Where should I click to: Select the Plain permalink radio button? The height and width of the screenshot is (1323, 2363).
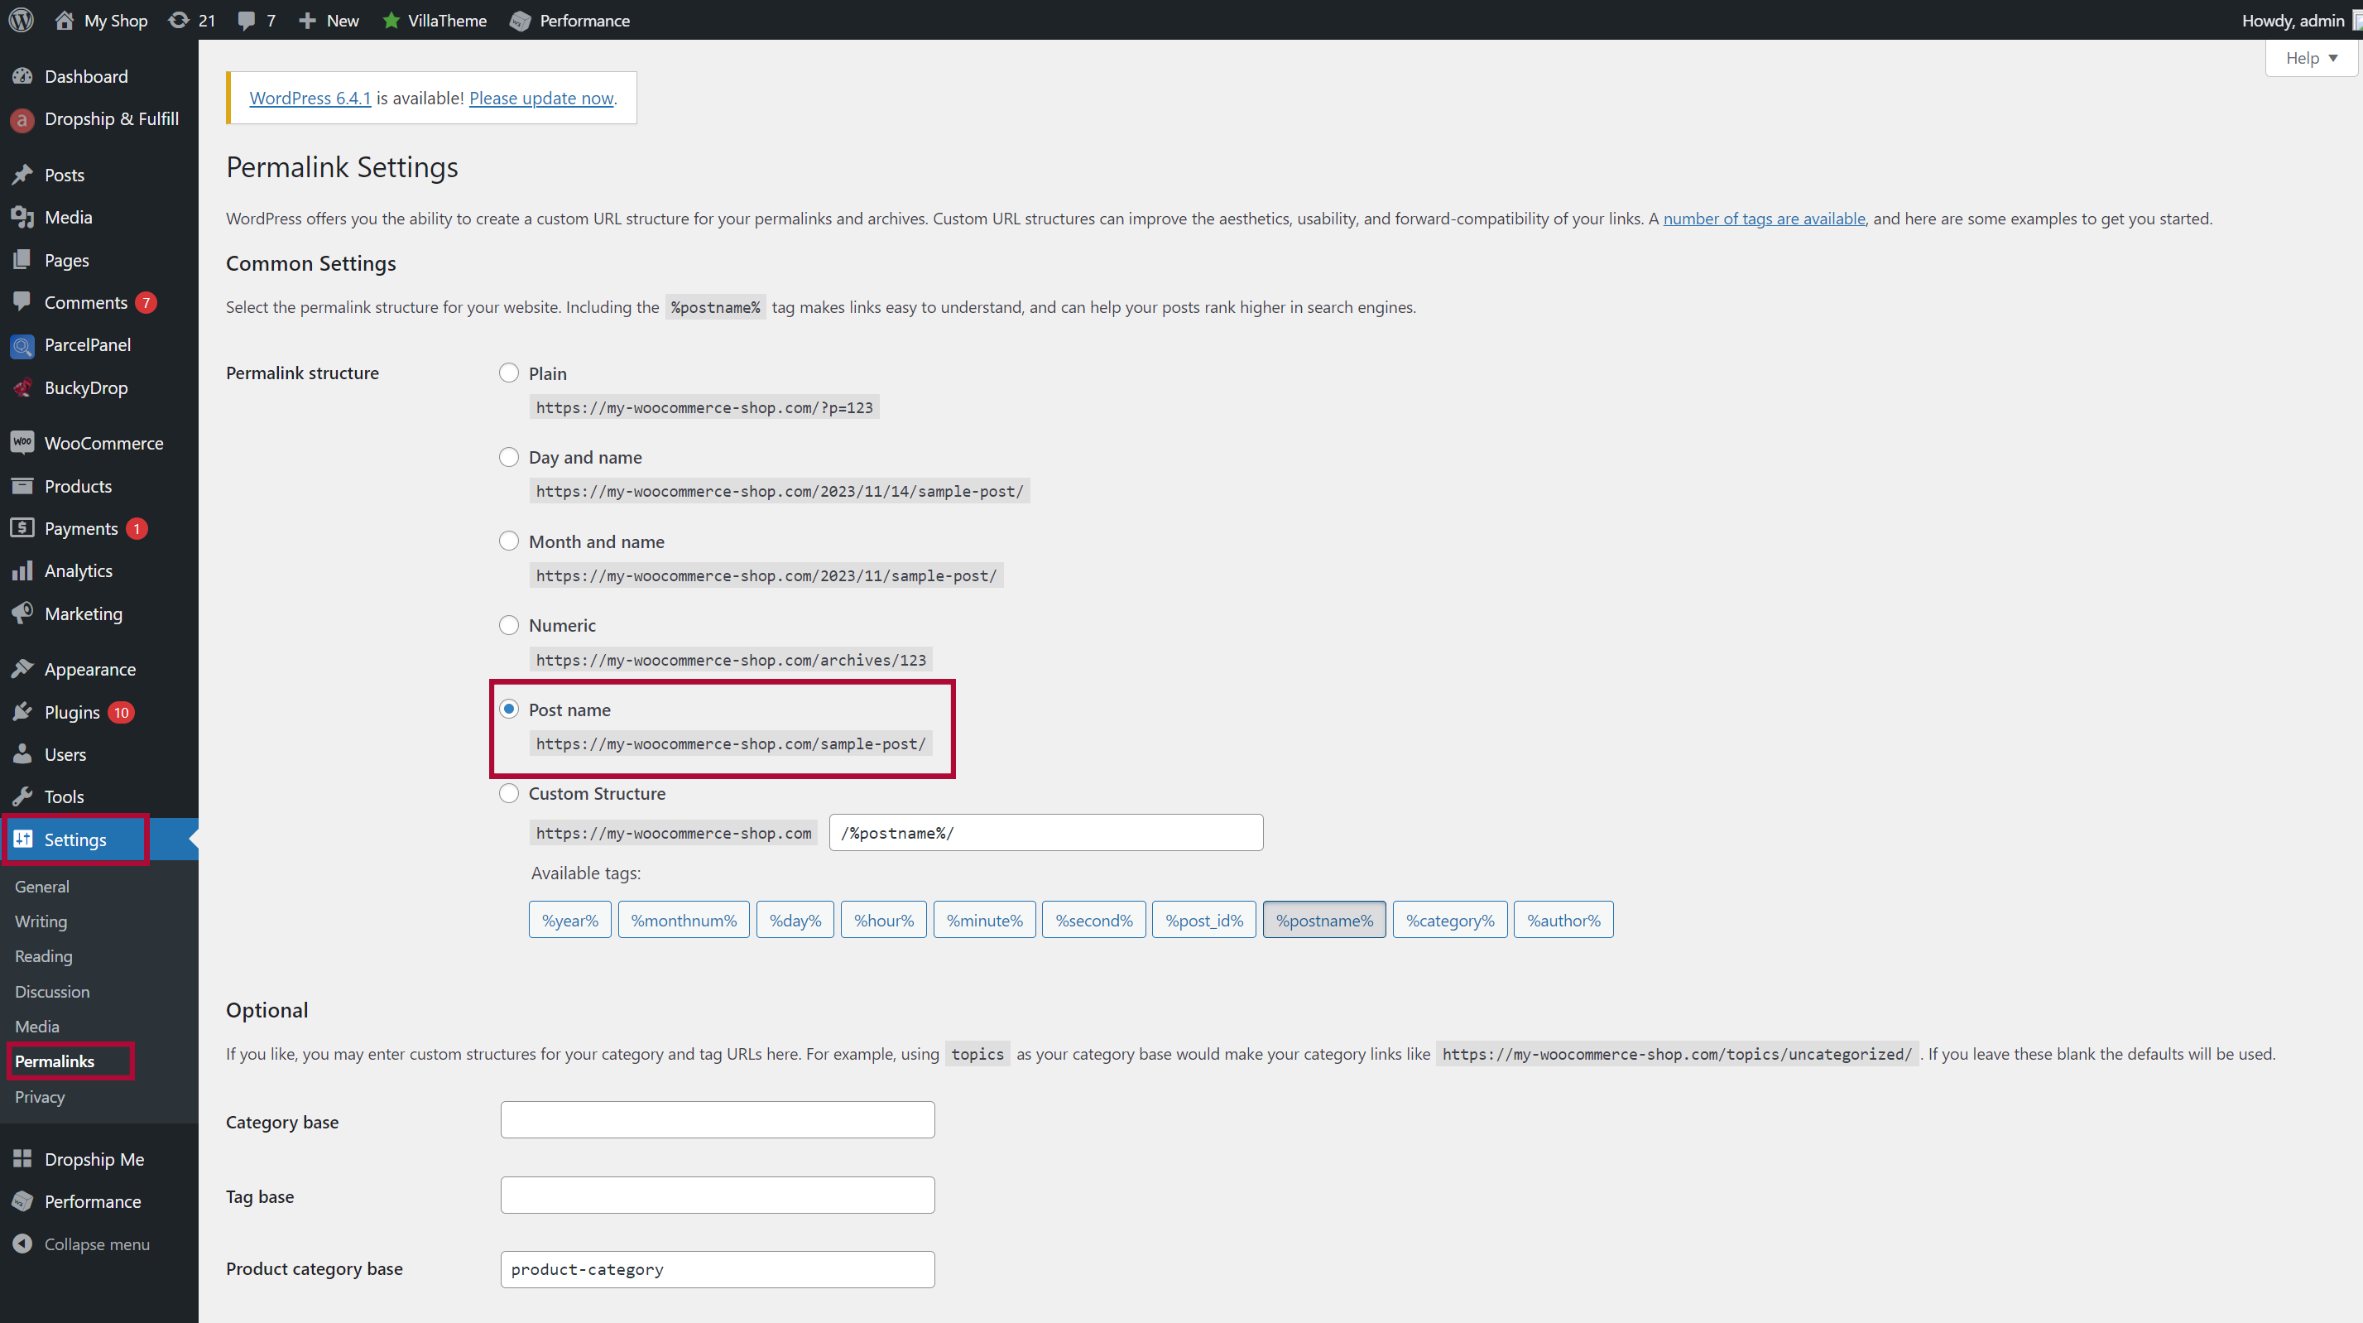point(510,372)
